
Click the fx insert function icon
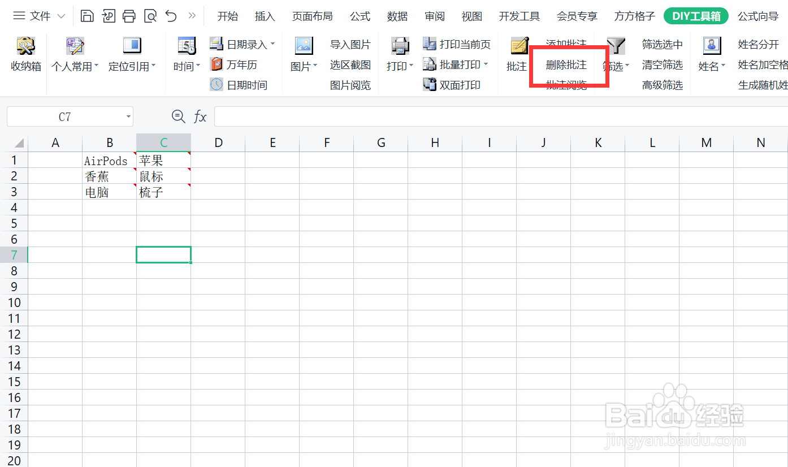point(200,117)
